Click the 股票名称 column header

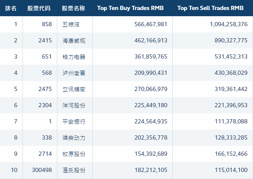[74, 8]
